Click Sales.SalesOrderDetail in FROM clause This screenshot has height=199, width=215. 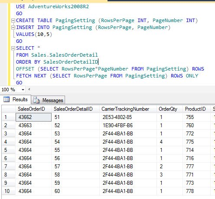tap(65, 55)
